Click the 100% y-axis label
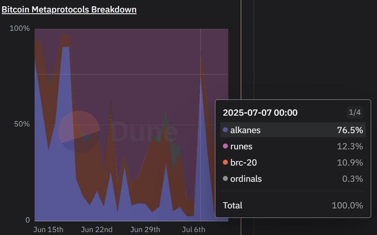Viewport: 377px width, 235px height. pos(20,28)
